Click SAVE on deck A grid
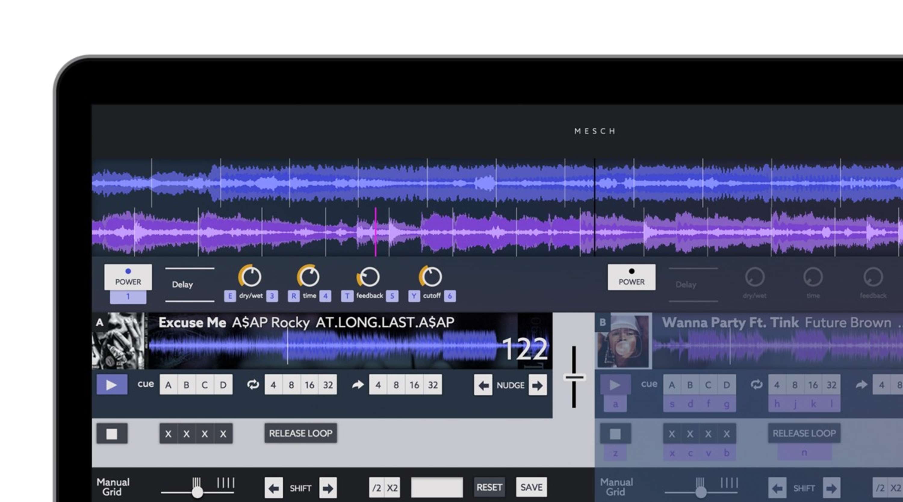 tap(532, 487)
